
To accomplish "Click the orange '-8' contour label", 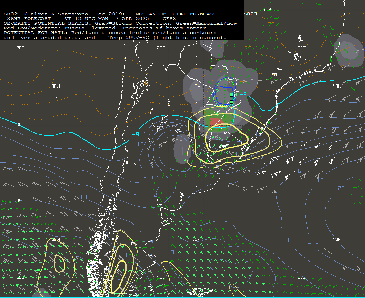I will [125, 124].
